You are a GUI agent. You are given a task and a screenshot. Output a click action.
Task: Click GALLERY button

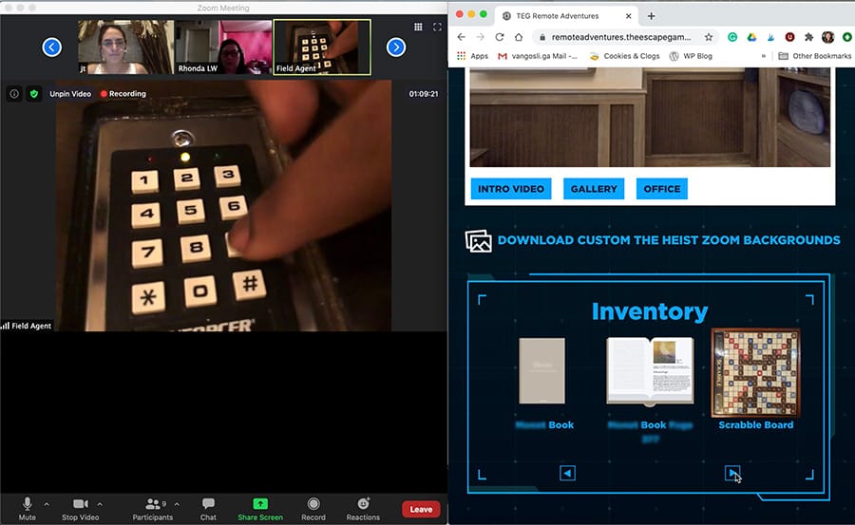[594, 189]
